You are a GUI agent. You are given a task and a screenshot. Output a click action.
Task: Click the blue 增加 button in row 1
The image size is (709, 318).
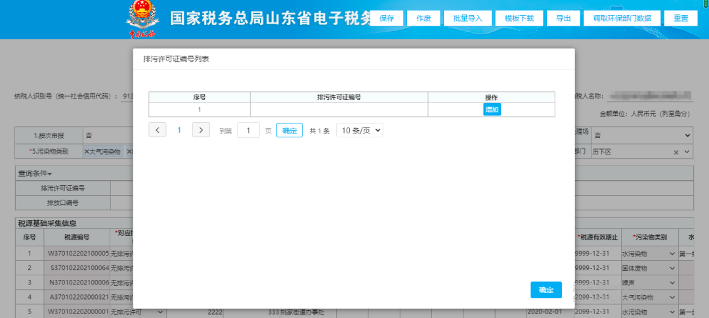point(492,110)
